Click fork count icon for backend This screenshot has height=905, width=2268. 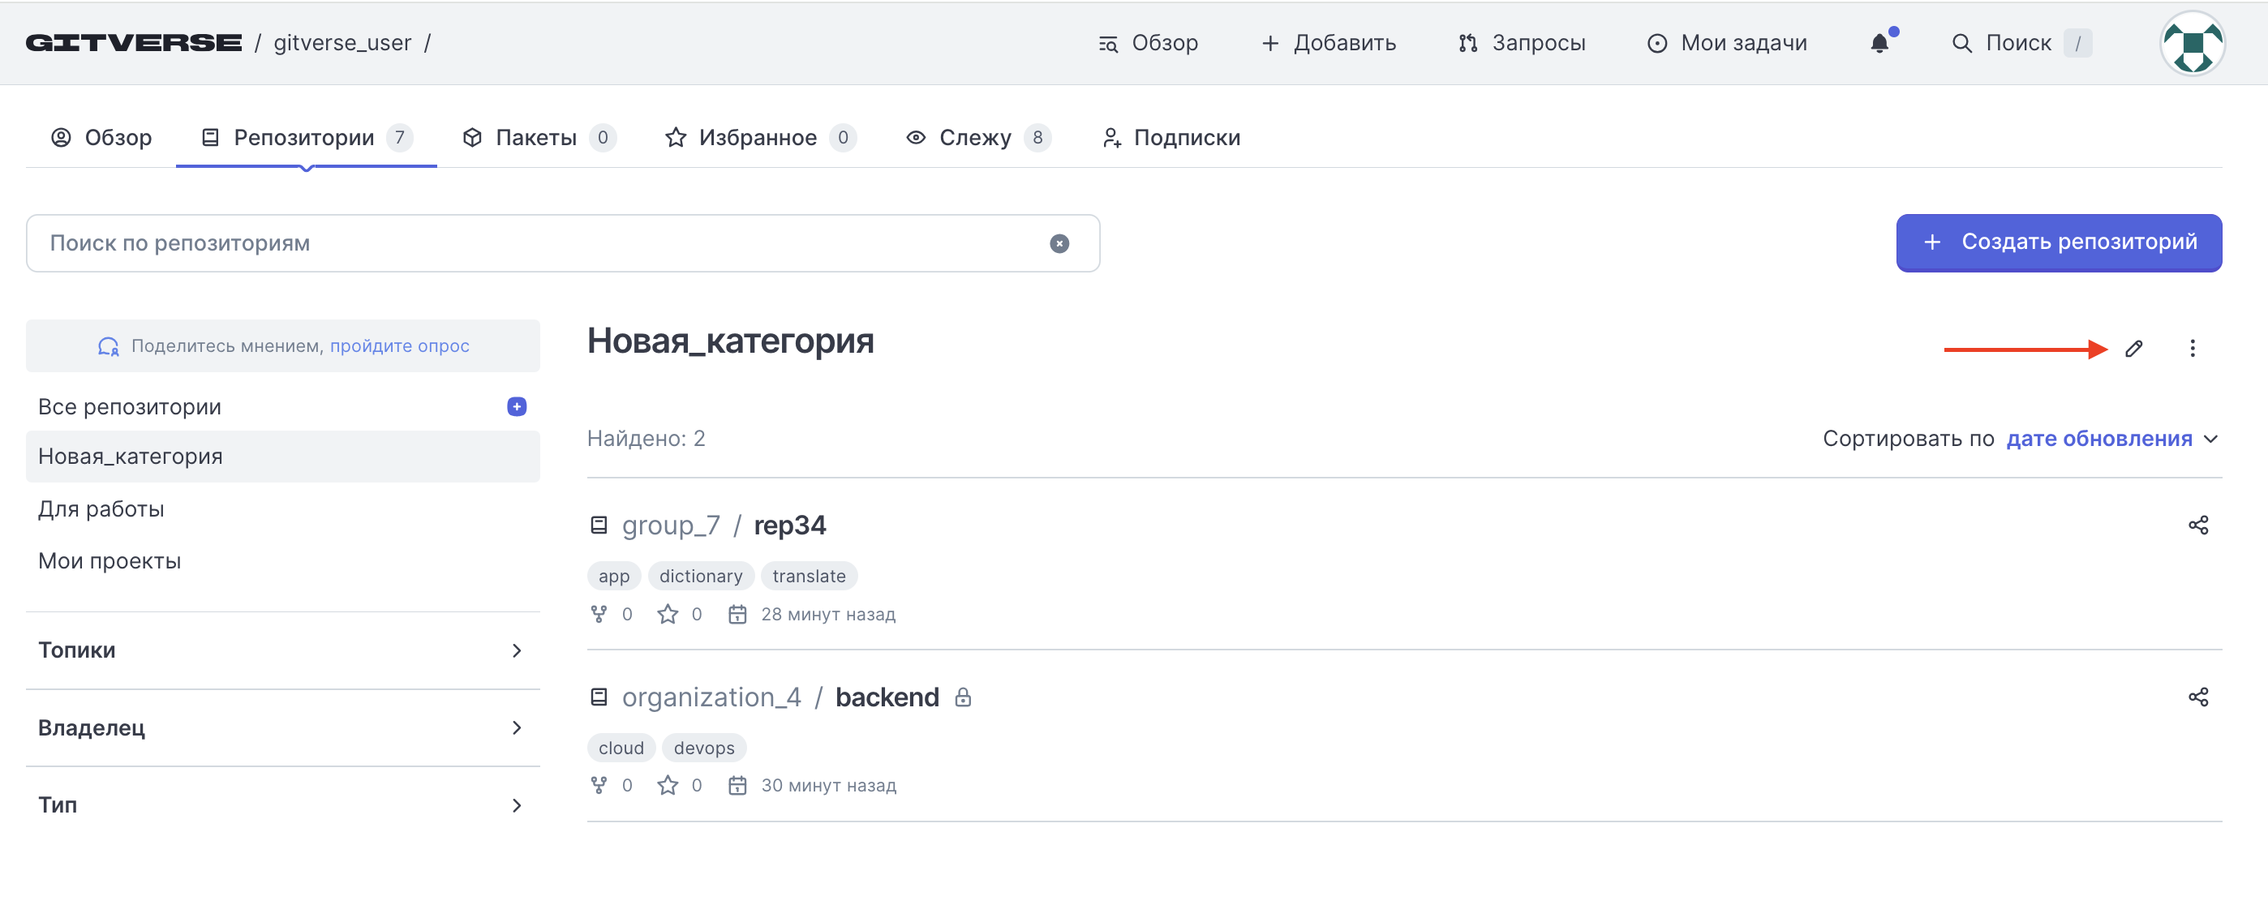(x=599, y=785)
